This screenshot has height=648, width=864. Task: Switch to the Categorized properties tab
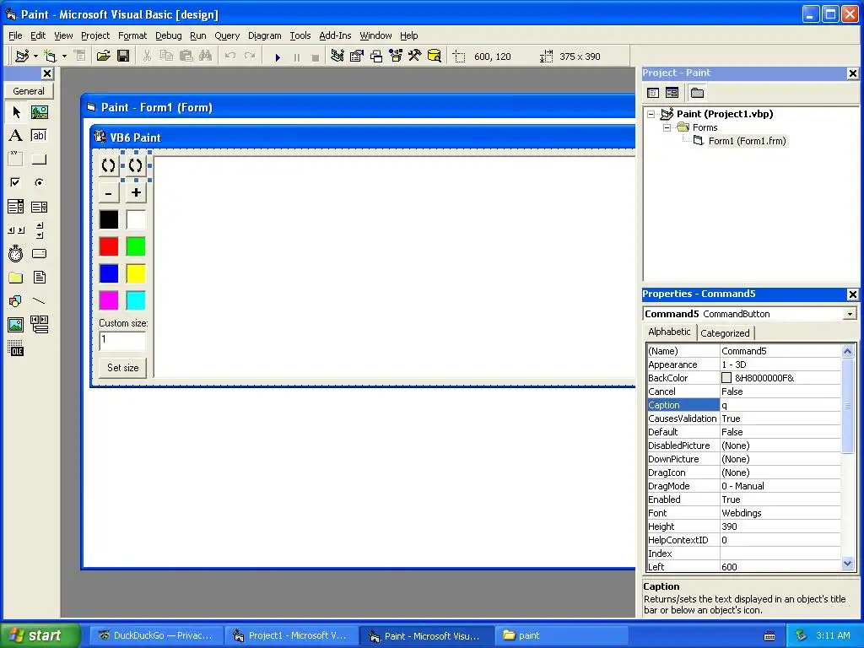(725, 333)
